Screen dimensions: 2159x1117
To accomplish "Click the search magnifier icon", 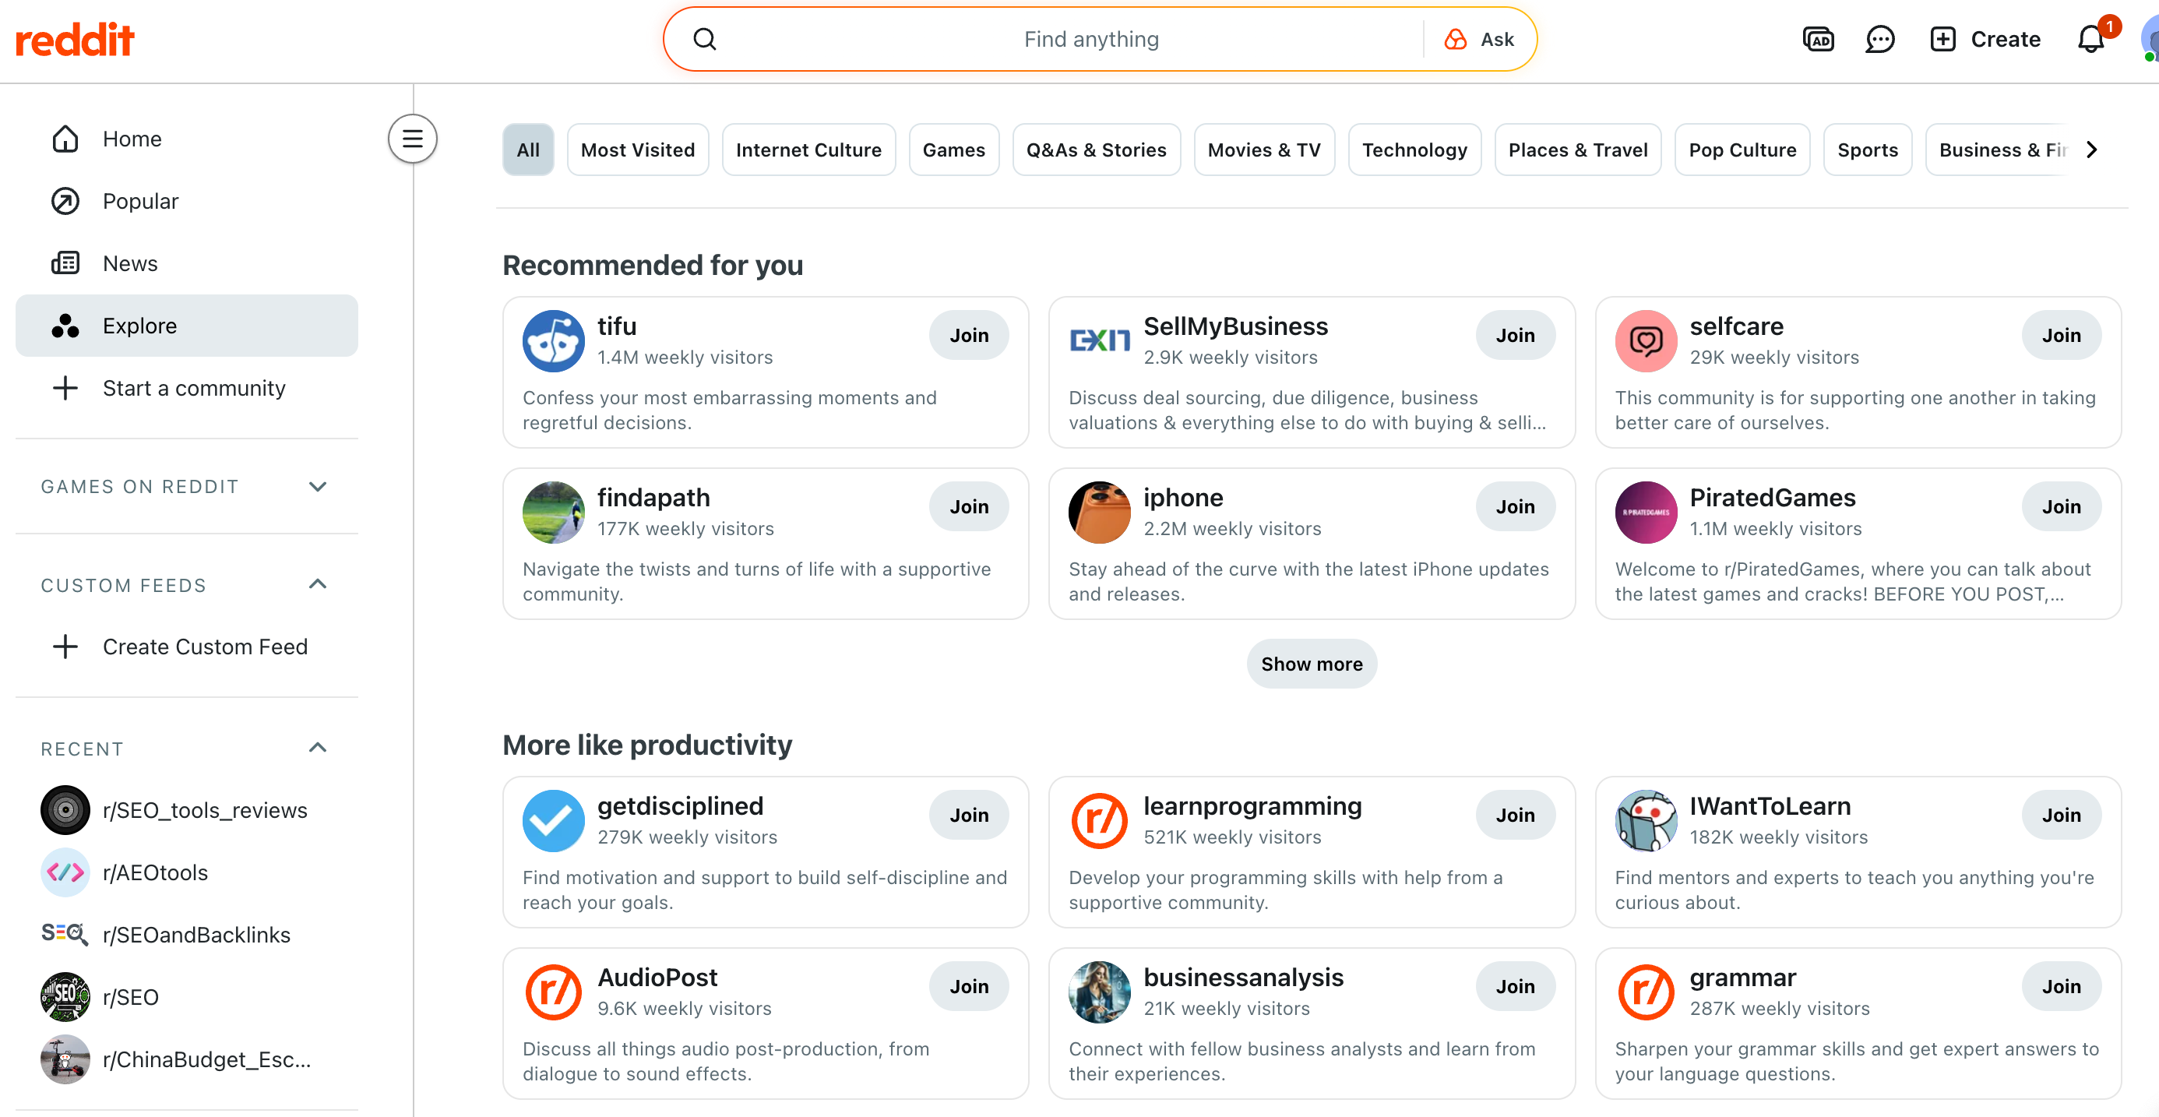I will coord(705,40).
